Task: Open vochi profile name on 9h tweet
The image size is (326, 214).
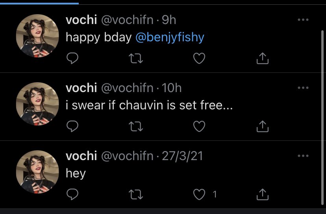Action: coord(81,20)
